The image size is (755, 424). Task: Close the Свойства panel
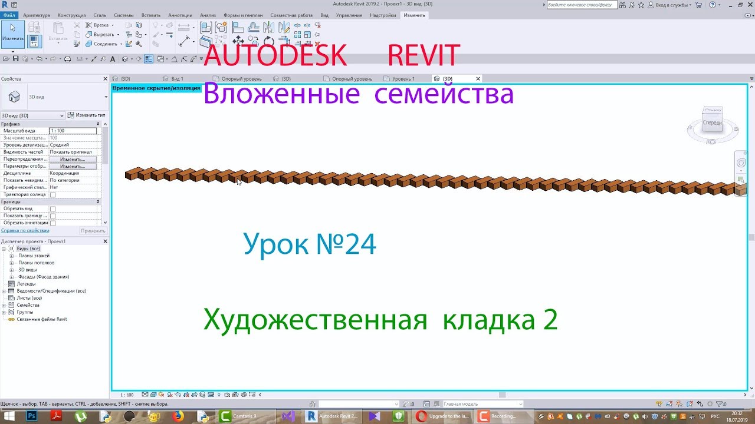pos(106,79)
